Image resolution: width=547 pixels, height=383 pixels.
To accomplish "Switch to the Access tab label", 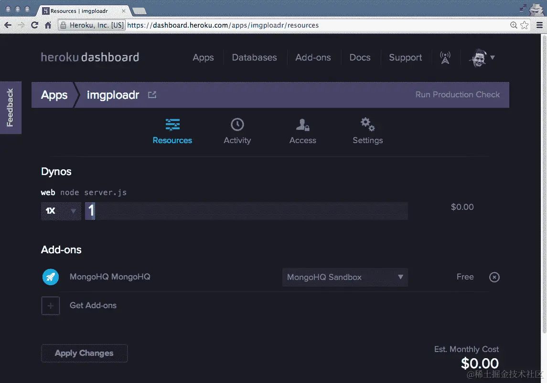I will click(x=303, y=140).
